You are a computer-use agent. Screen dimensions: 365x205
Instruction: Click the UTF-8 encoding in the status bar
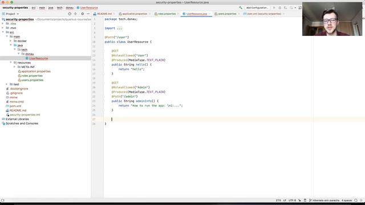[x=292, y=200]
